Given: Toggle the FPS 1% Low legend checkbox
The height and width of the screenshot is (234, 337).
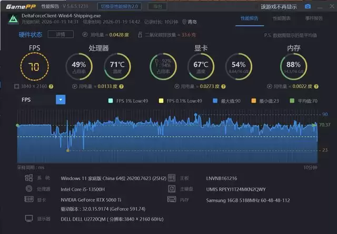Looking at the screenshot, I should coord(110,101).
